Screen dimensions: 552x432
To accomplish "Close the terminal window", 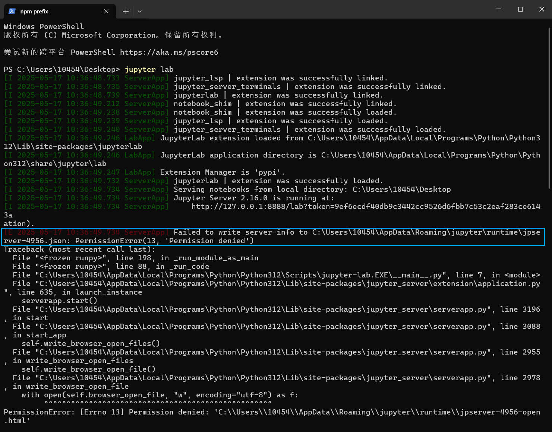I will tap(542, 9).
